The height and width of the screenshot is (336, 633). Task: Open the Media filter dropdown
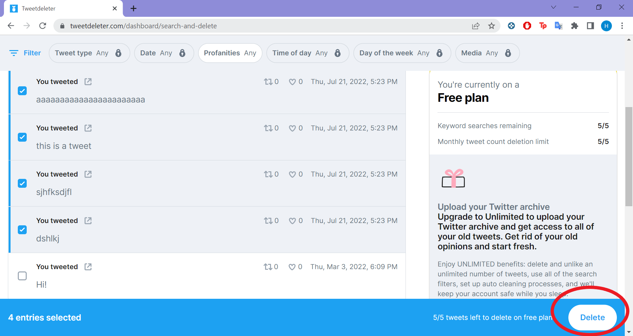point(487,53)
